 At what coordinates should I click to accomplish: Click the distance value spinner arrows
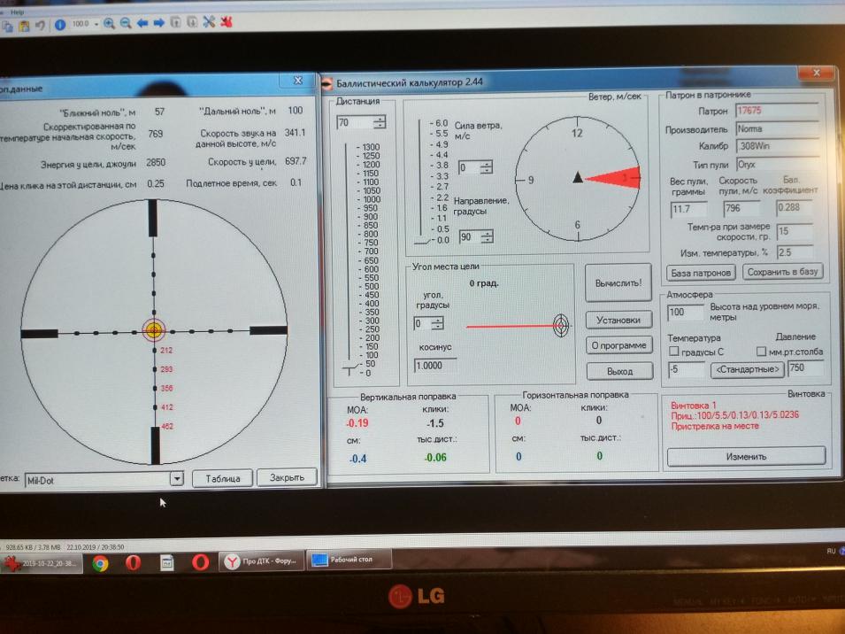(380, 123)
